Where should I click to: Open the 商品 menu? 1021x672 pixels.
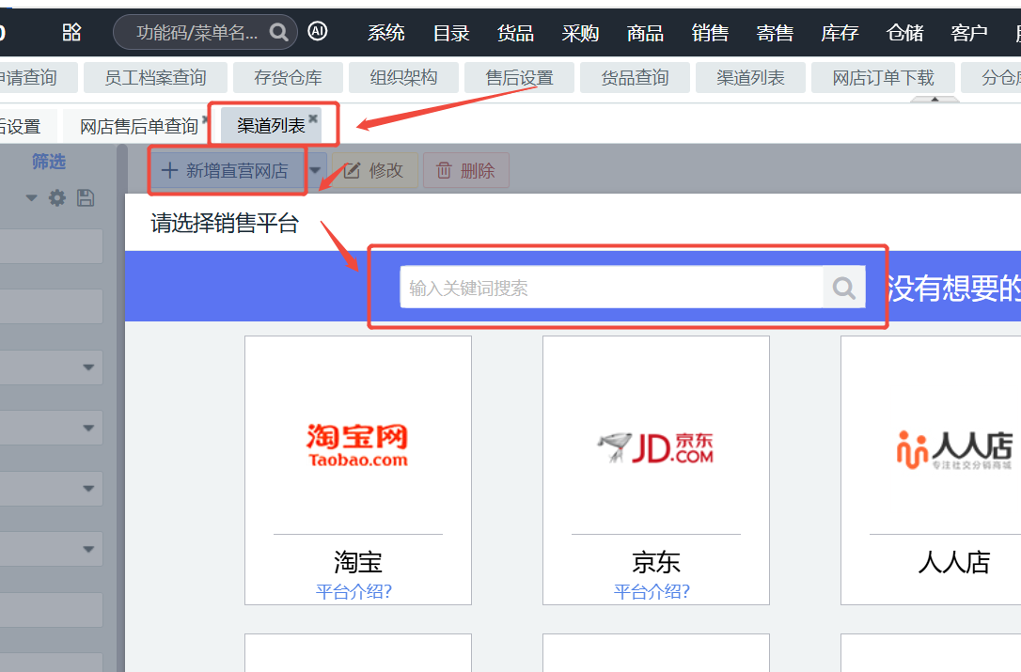point(645,33)
